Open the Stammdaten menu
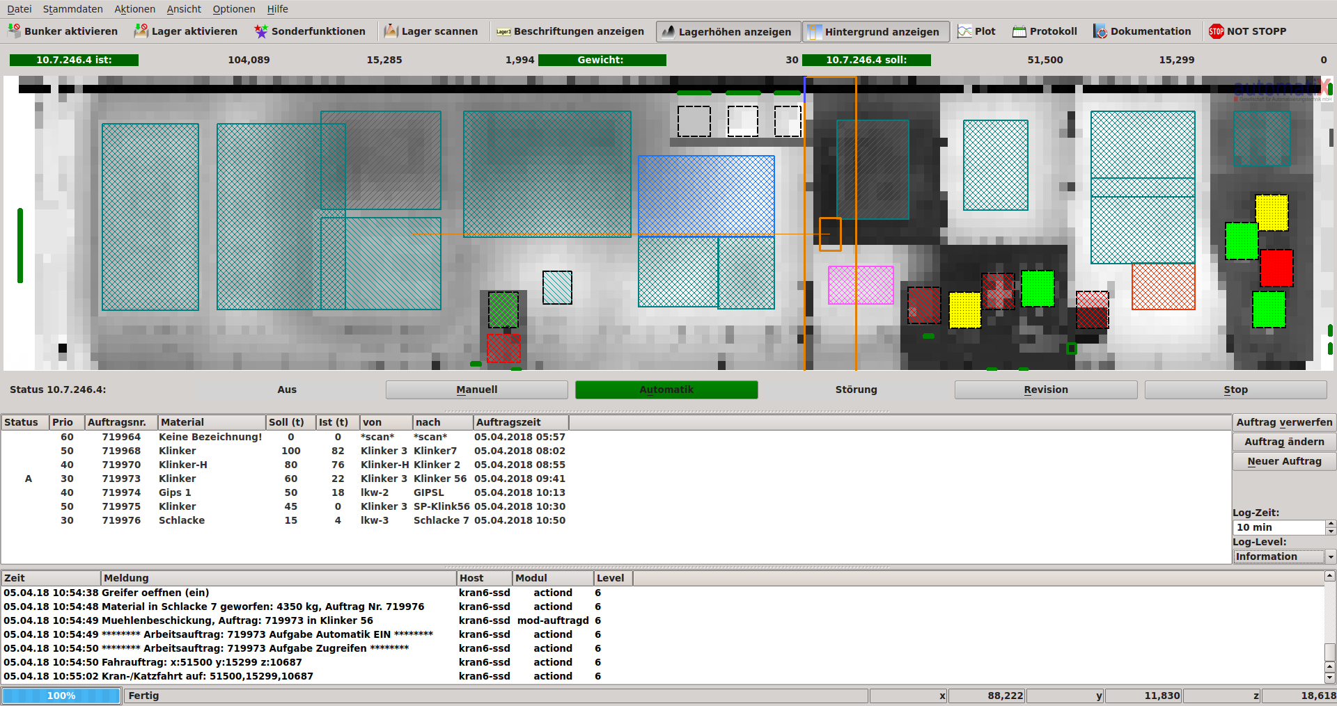Viewport: 1337px width, 706px height. pyautogui.click(x=72, y=9)
